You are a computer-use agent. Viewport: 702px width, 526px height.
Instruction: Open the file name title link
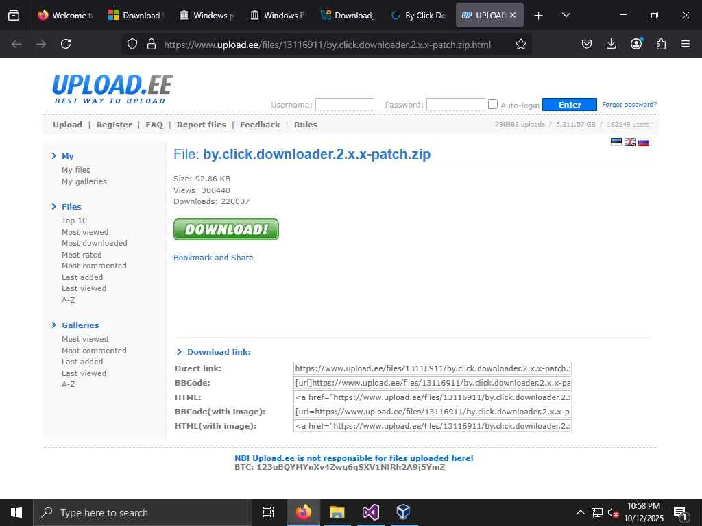317,154
